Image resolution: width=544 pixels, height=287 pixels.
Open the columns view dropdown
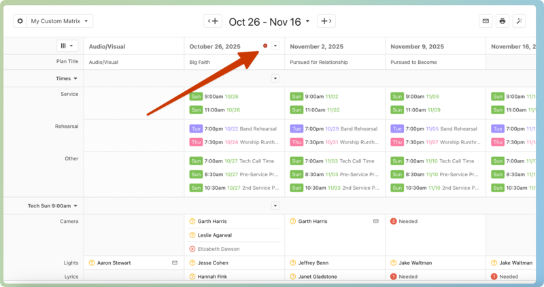(68, 46)
